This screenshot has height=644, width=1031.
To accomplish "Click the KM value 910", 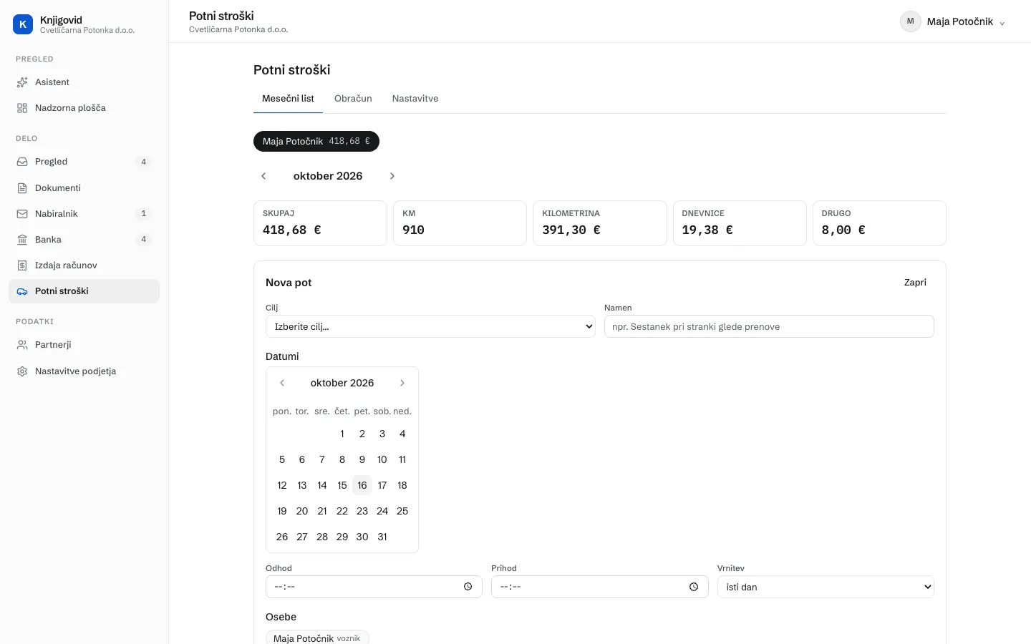I will click(x=413, y=230).
